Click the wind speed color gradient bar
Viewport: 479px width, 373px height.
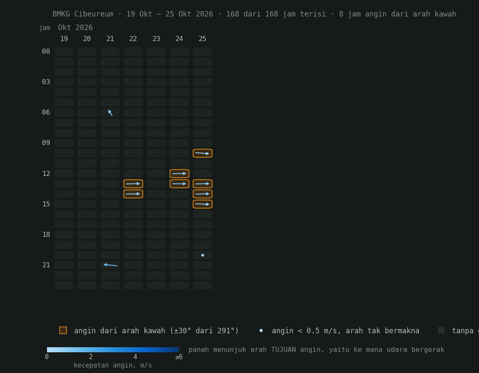pyautogui.click(x=113, y=349)
